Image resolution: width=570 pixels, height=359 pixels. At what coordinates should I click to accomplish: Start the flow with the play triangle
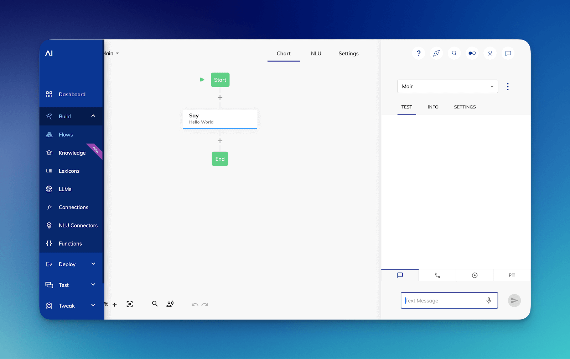pyautogui.click(x=202, y=80)
